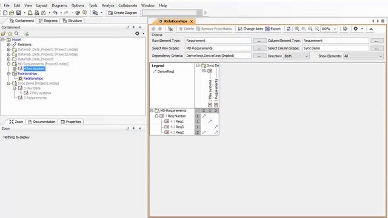Open Containment panel options with the gear icon
The image size is (388, 218).
[x=137, y=33]
